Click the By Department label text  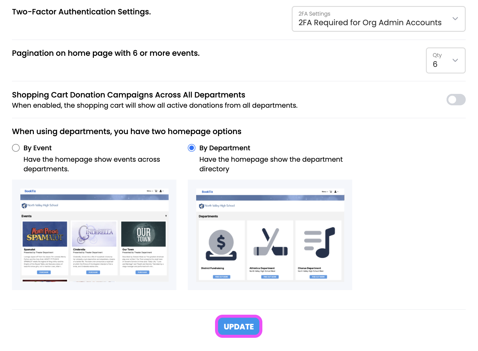tap(225, 148)
